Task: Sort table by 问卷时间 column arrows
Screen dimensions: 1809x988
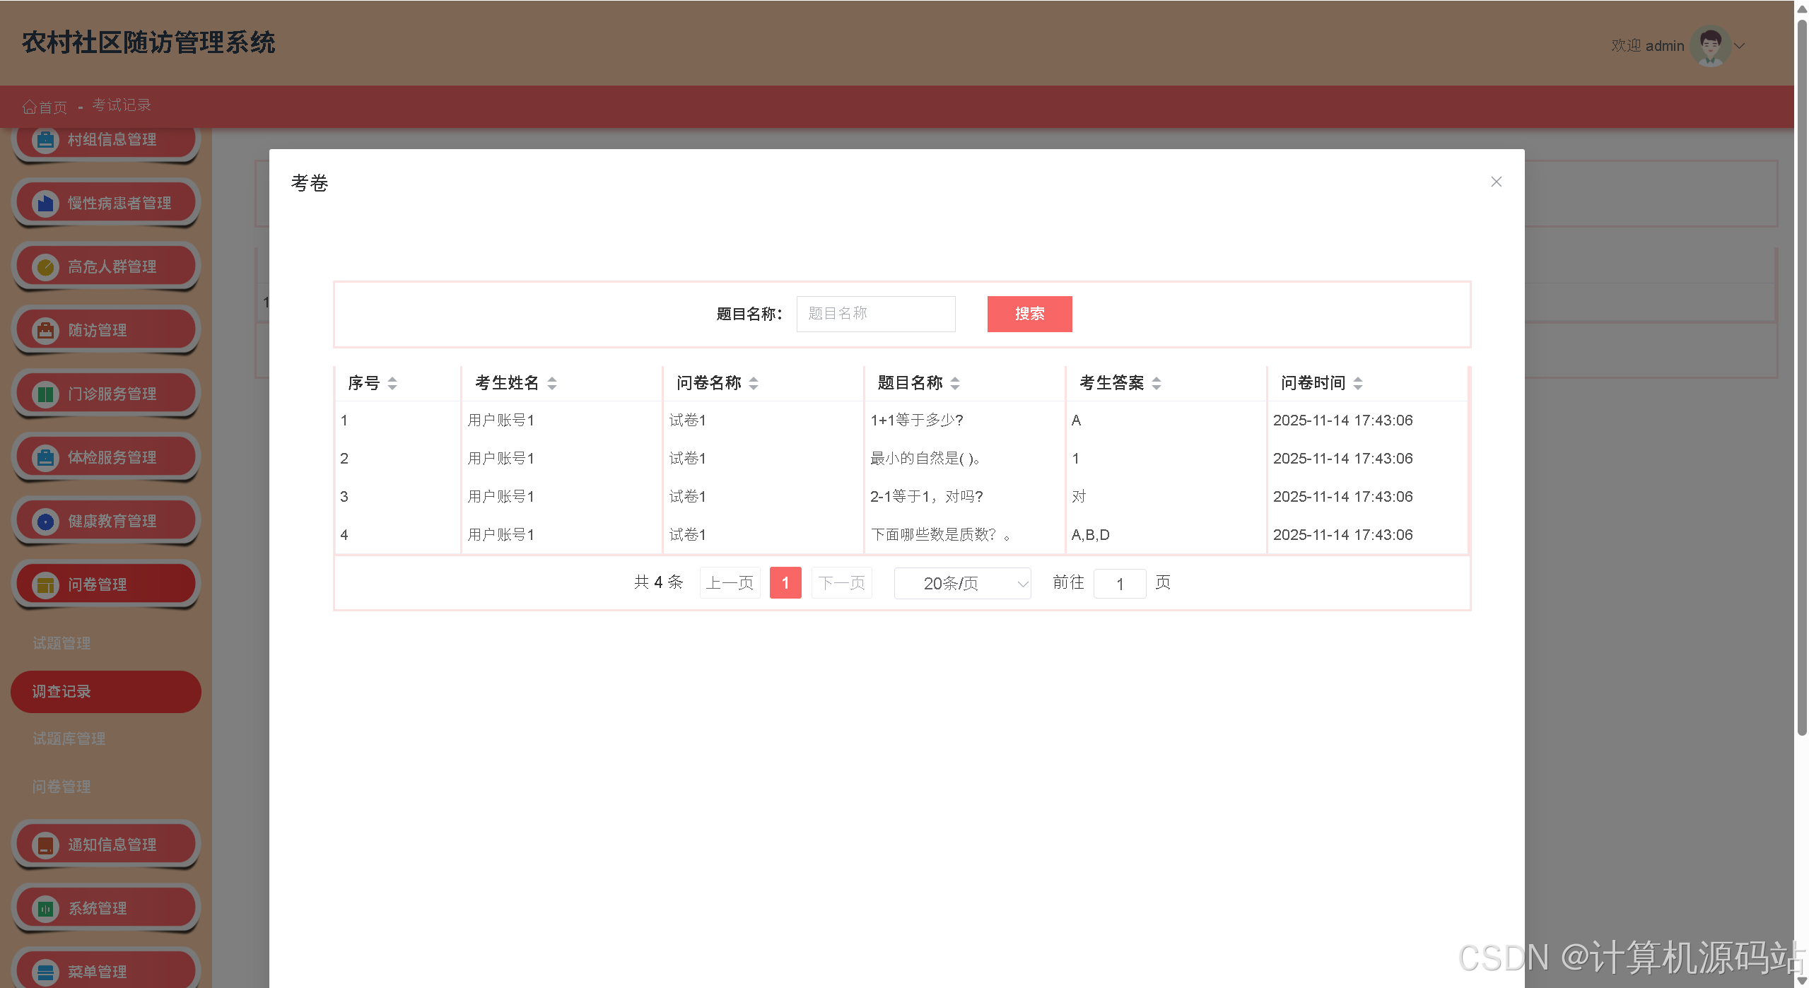Action: click(1358, 383)
